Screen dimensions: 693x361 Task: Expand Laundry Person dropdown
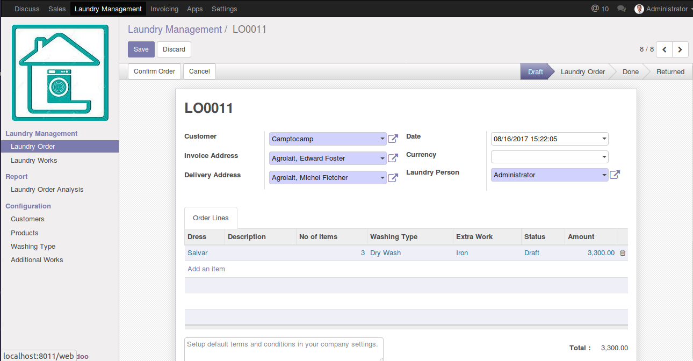click(x=604, y=175)
